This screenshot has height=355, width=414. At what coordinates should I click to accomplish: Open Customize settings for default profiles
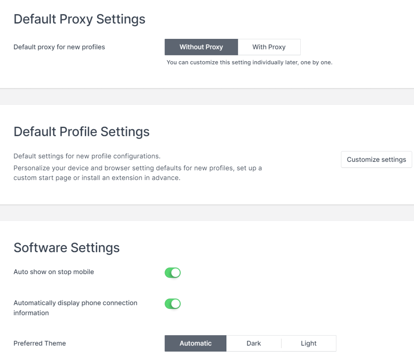click(x=376, y=159)
